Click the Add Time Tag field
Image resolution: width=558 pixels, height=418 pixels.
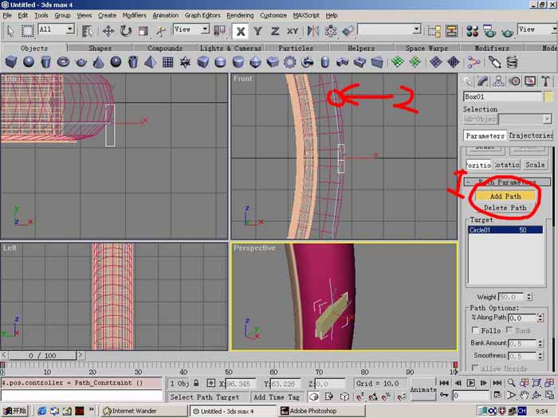tap(277, 397)
